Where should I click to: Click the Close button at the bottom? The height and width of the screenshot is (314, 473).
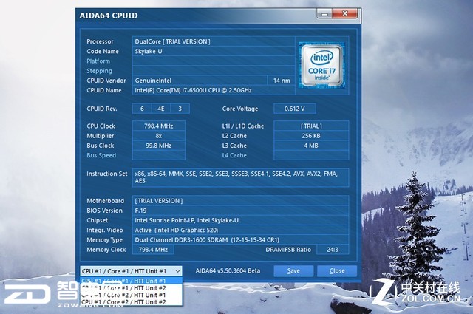337,271
